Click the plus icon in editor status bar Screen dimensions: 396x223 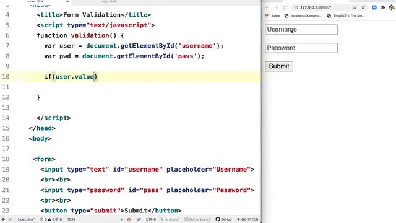tap(3, 219)
